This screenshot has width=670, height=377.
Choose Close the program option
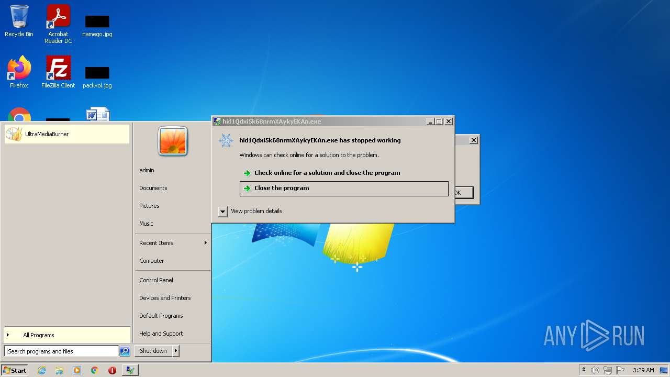(x=344, y=188)
